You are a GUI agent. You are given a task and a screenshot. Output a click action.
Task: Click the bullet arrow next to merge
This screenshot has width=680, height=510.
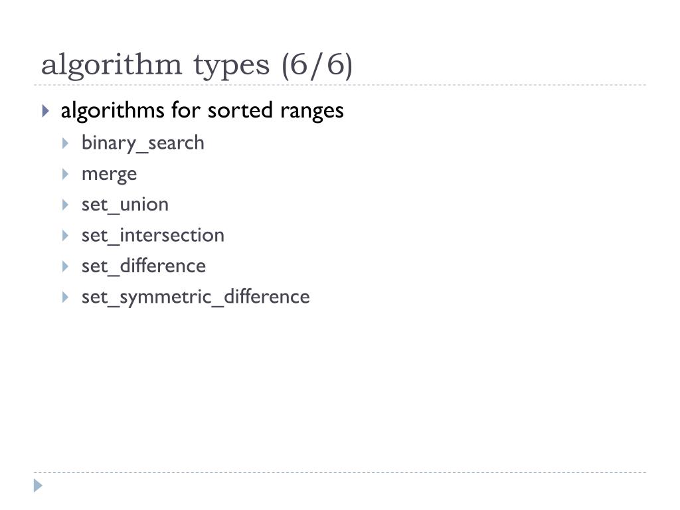(66, 174)
